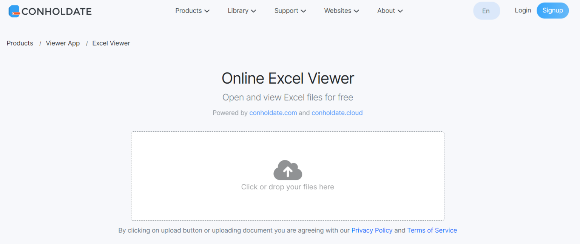Click the cloud upload icon
The height and width of the screenshot is (244, 580).
pyautogui.click(x=287, y=170)
